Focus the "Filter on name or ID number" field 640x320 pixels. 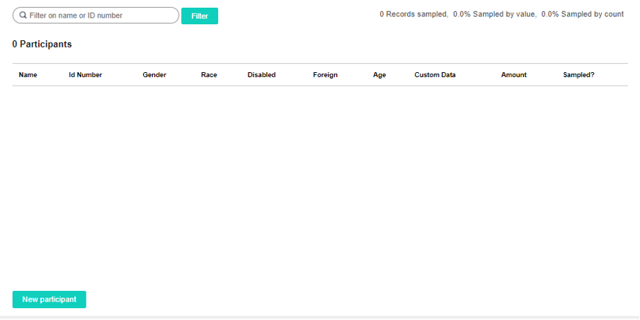(x=96, y=16)
